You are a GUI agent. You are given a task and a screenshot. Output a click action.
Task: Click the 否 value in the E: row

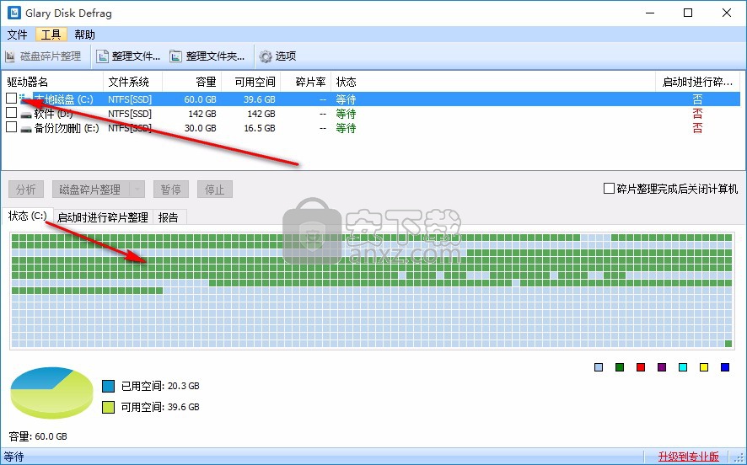[697, 129]
